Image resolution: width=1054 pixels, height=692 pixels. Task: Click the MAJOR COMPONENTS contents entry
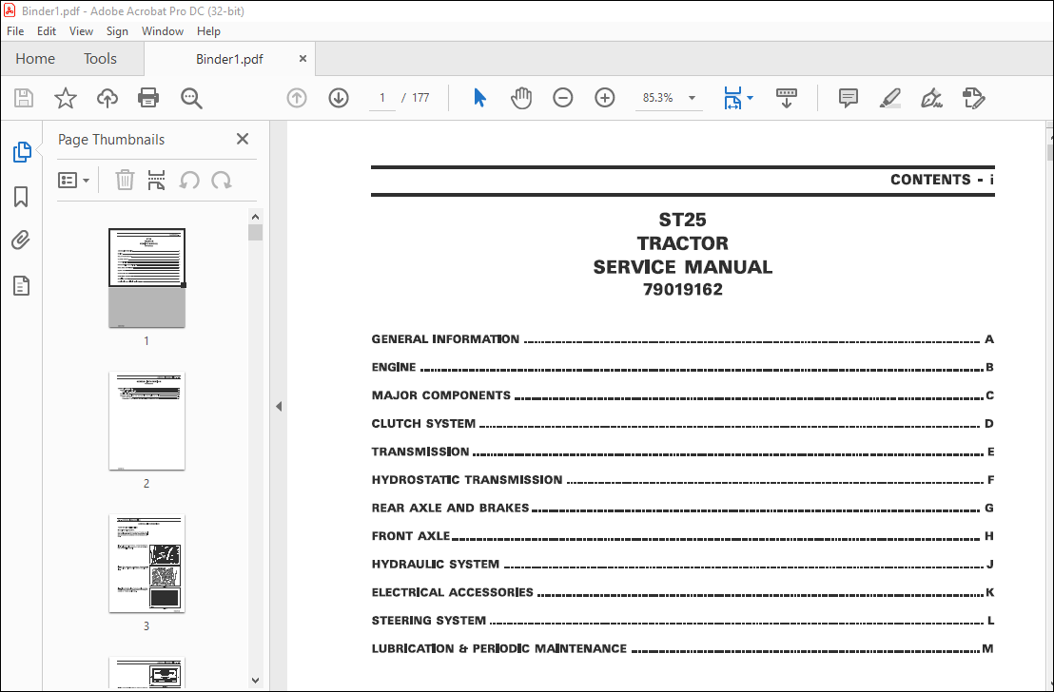click(682, 395)
